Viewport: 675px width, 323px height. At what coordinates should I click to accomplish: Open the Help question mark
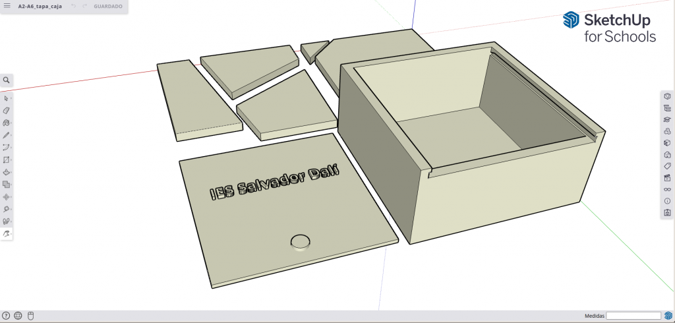[x=6, y=316]
